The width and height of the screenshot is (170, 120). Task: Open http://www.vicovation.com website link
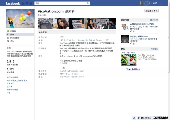click(72, 77)
